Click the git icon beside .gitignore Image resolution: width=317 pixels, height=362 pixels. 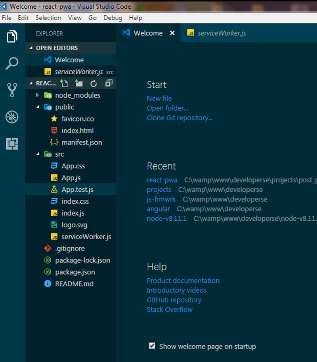pos(48,248)
